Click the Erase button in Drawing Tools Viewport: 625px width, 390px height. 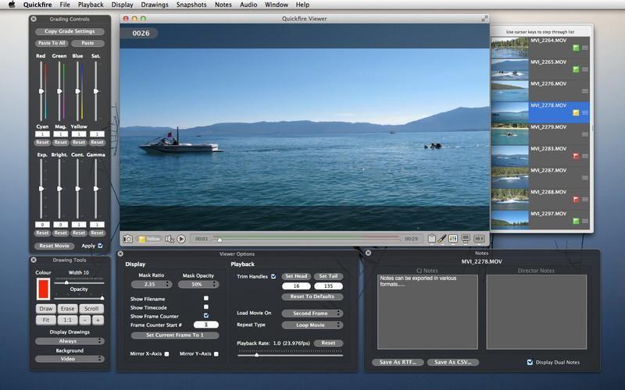(x=67, y=309)
